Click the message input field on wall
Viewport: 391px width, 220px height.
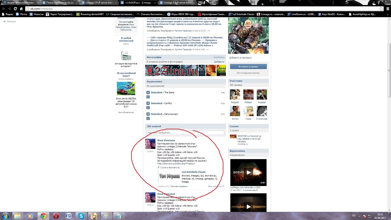click(x=185, y=132)
